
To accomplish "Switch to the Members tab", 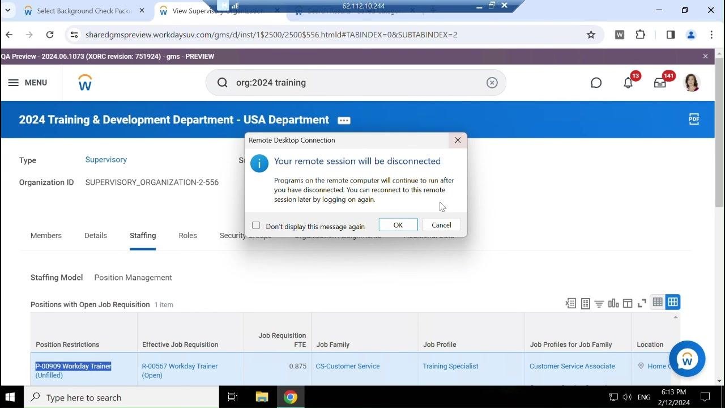I will [46, 236].
